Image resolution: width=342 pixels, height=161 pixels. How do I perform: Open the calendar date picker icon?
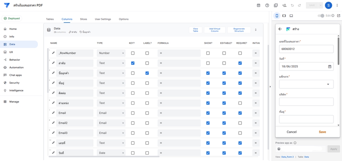tap(330, 66)
